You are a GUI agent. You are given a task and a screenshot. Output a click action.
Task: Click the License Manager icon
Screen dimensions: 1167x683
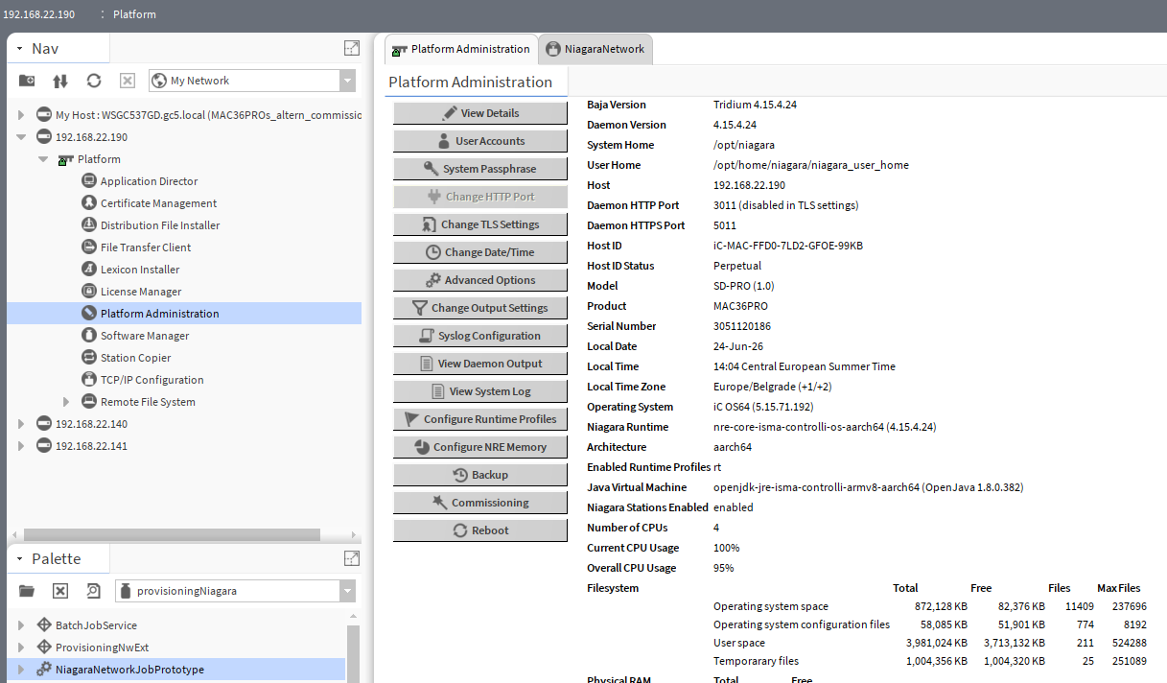click(x=89, y=292)
